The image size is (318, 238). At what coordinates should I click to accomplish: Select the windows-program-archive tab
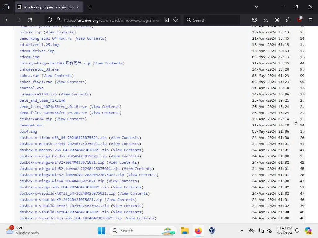click(49, 7)
